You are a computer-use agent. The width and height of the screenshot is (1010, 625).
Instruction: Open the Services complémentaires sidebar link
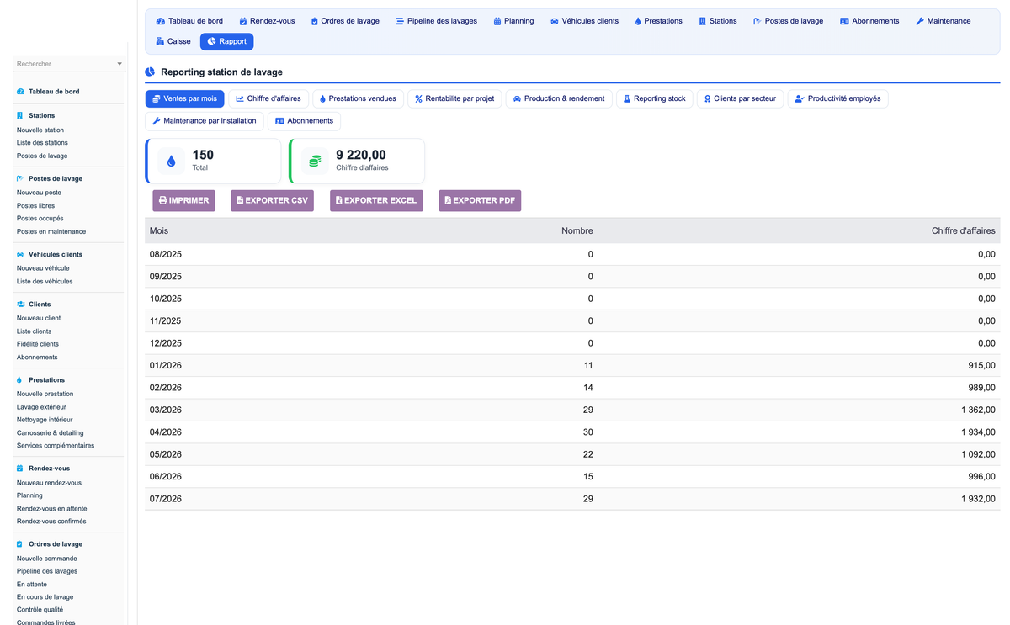[x=56, y=445]
